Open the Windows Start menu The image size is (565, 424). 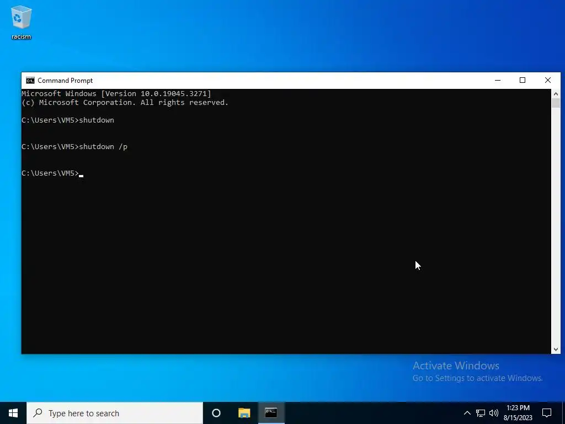tap(13, 413)
